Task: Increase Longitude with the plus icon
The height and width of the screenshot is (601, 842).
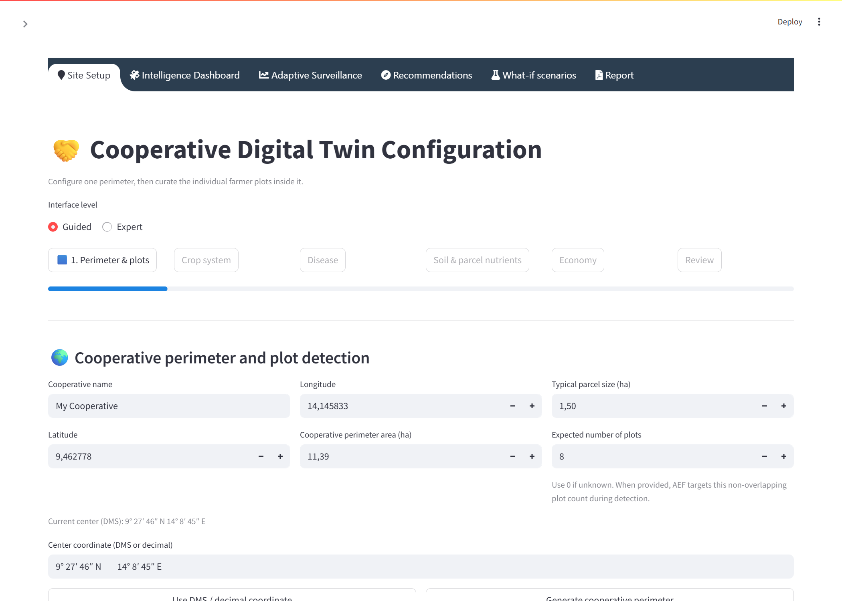Action: [x=532, y=406]
